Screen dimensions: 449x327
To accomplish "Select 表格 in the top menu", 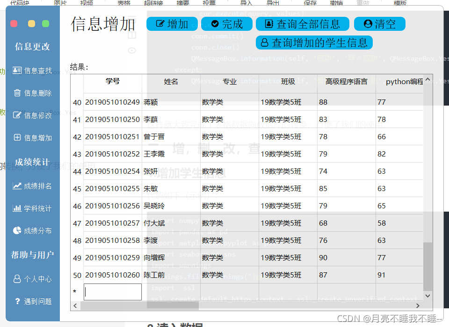I will point(124,2).
